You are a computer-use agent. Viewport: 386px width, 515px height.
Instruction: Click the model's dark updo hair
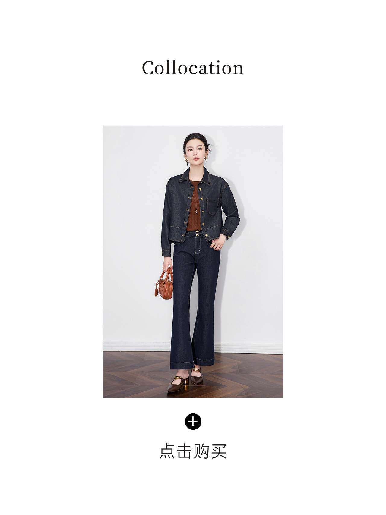(196, 141)
